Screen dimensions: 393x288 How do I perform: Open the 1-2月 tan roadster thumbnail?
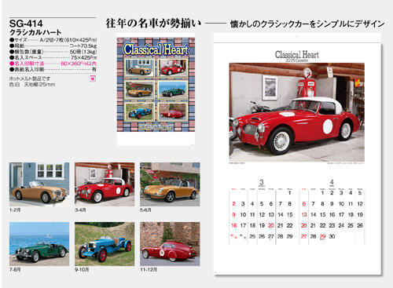tap(39, 184)
